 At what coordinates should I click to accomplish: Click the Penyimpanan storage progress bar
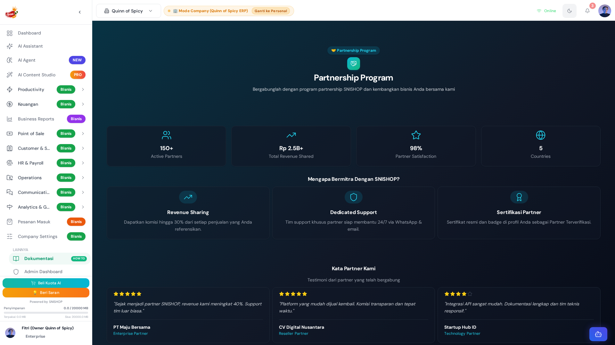tap(46, 313)
